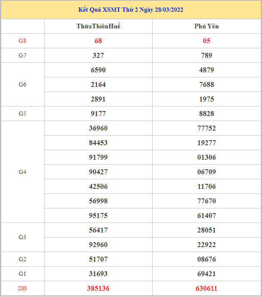
Task: Click Phú Yên G5 number 8828
Action: (x=206, y=114)
